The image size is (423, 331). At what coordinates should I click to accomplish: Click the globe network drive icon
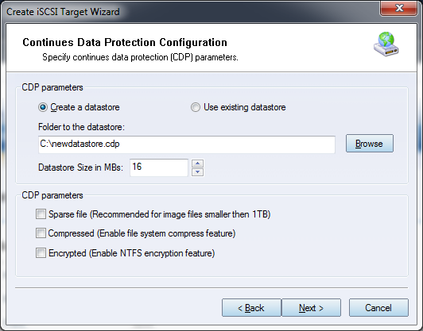click(x=386, y=44)
